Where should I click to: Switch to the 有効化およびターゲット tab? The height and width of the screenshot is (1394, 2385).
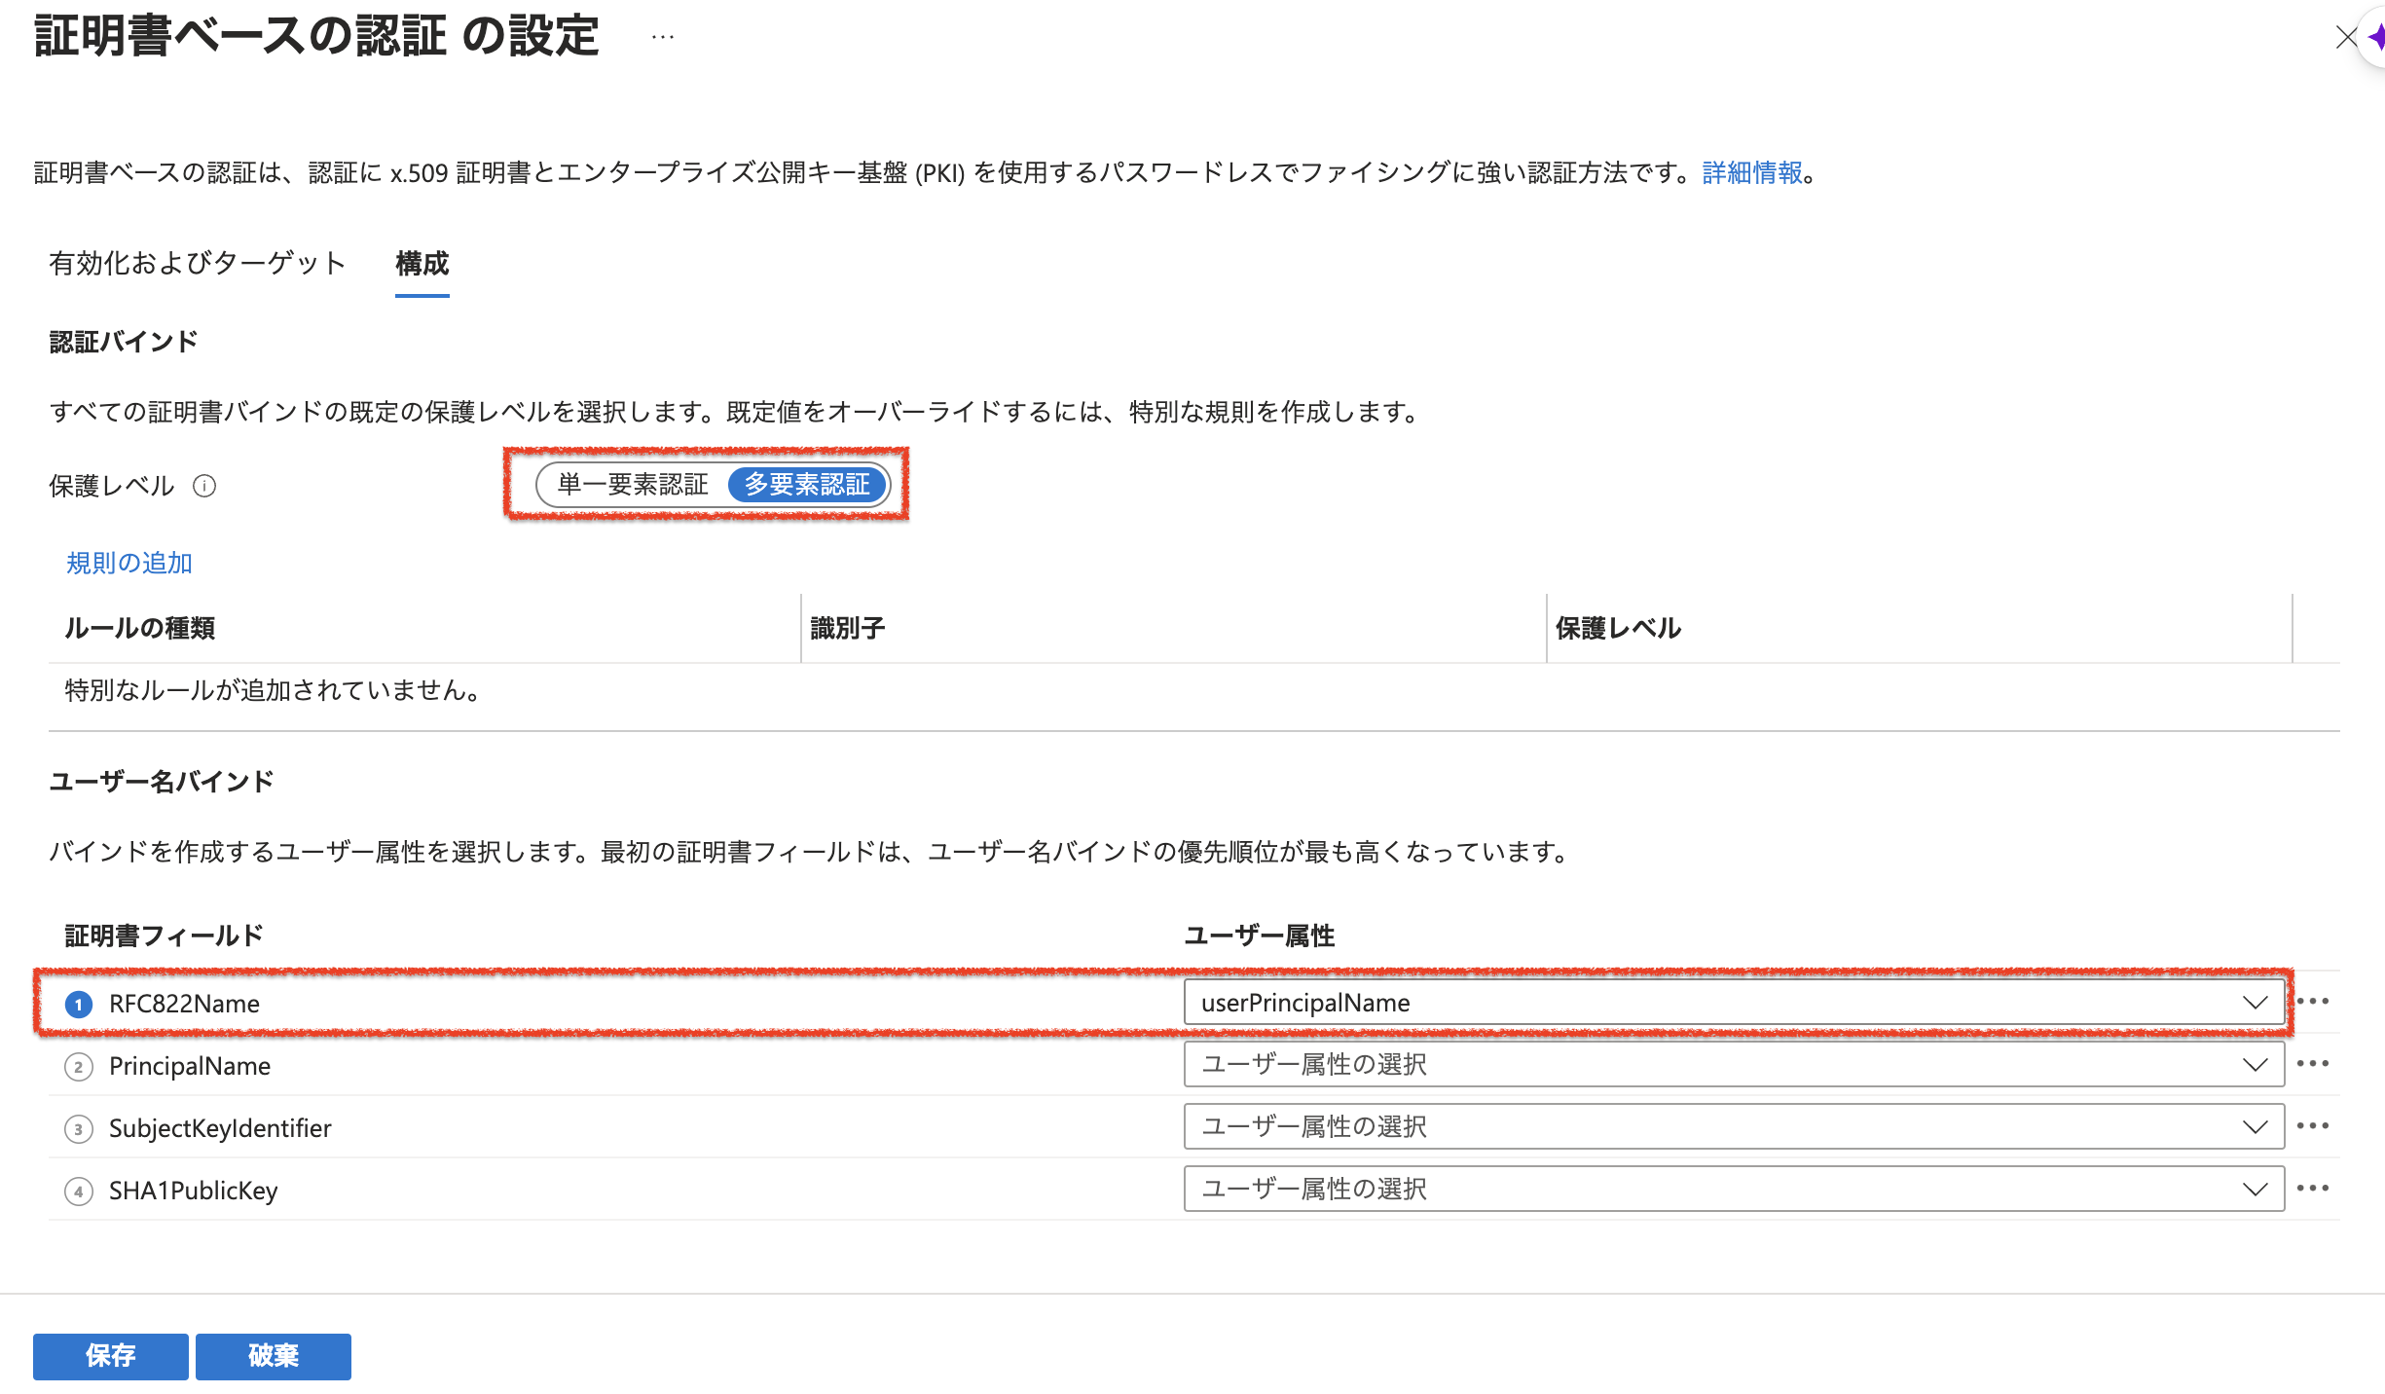[198, 264]
